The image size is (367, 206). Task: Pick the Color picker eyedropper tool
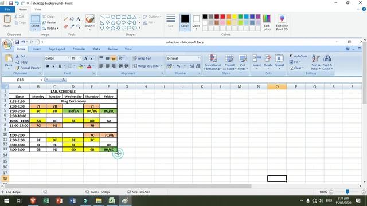[x=72, y=27]
